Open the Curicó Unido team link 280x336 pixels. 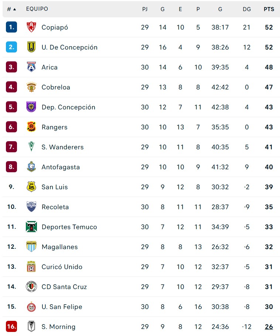click(x=62, y=267)
